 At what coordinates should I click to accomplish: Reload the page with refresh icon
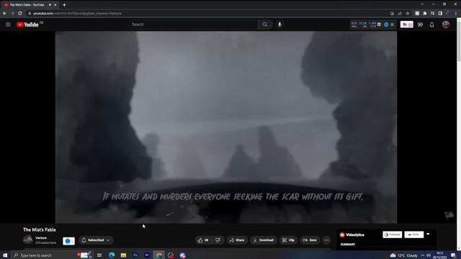(x=20, y=14)
